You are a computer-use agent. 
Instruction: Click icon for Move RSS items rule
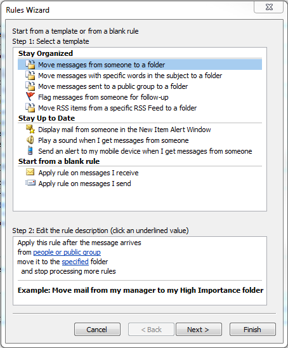click(30, 108)
